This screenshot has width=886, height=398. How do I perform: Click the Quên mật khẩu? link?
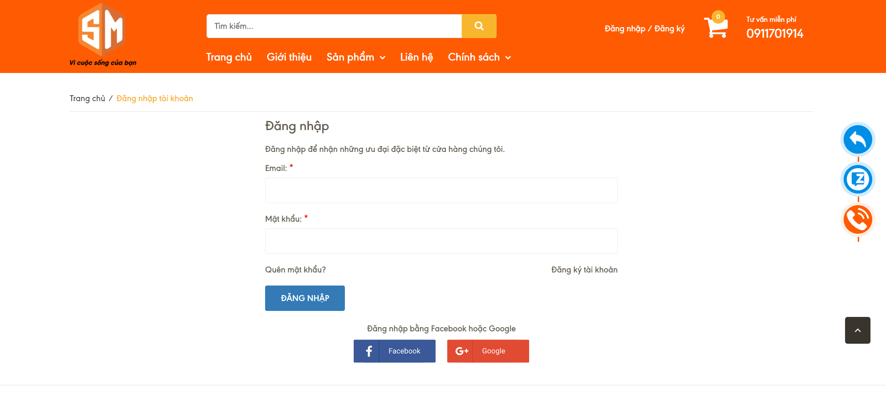pos(295,270)
